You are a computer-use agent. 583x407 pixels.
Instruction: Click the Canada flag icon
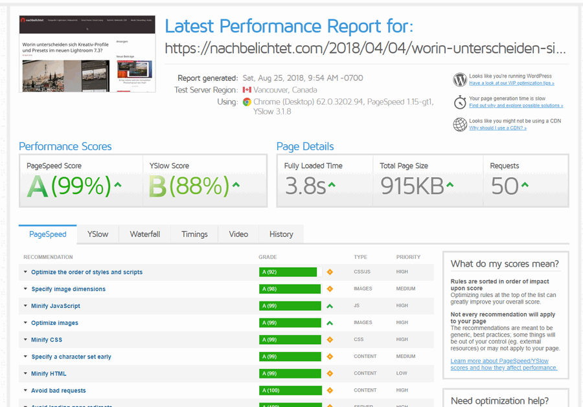247,90
